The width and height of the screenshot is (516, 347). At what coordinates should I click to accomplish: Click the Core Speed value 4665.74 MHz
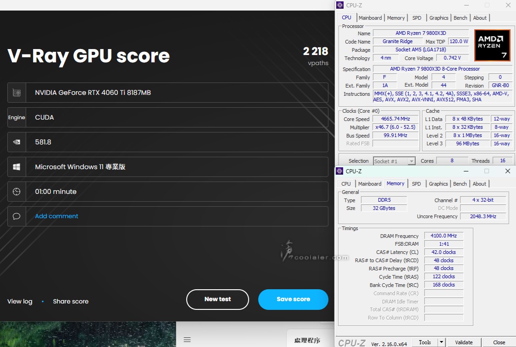point(395,119)
